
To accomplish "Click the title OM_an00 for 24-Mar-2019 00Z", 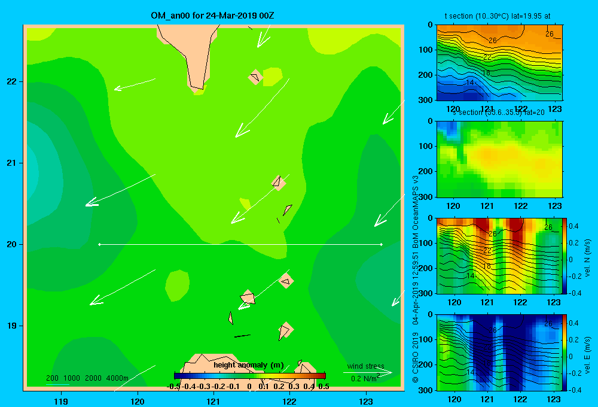I will pos(212,16).
